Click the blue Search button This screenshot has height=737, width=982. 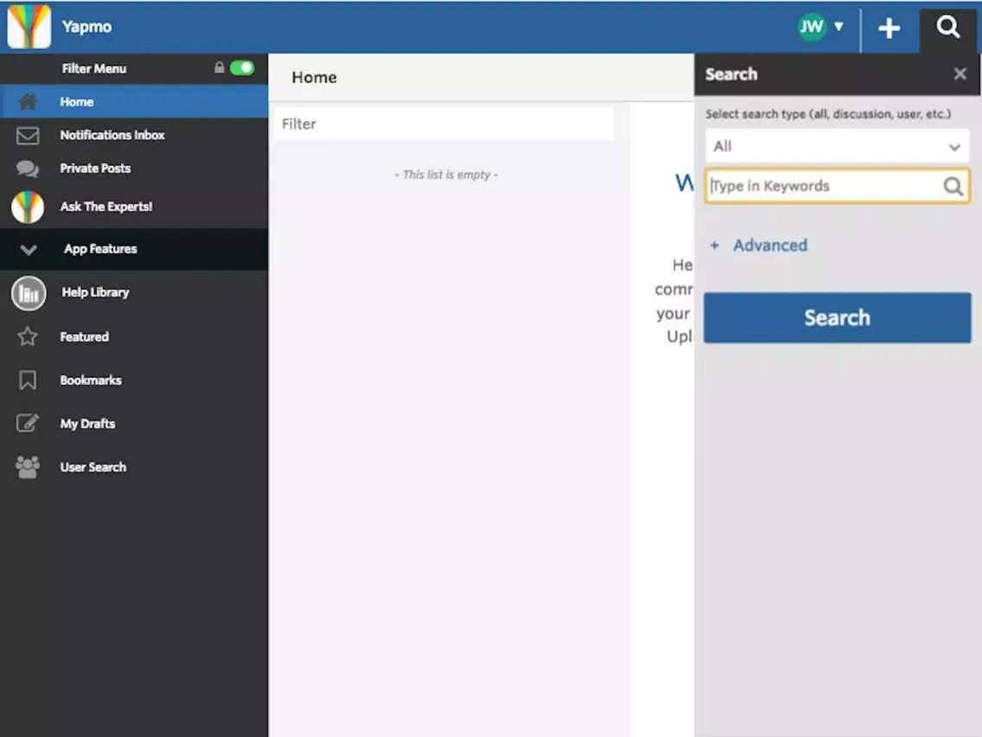tap(838, 317)
